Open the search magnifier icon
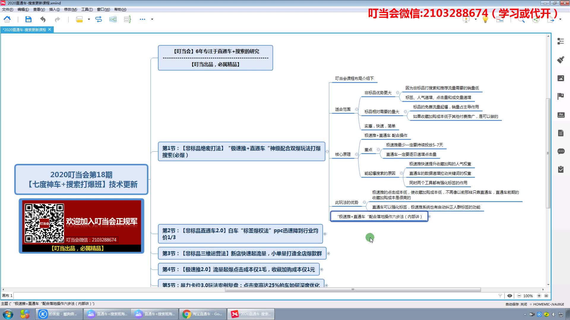The height and width of the screenshot is (320, 570). click(521, 20)
